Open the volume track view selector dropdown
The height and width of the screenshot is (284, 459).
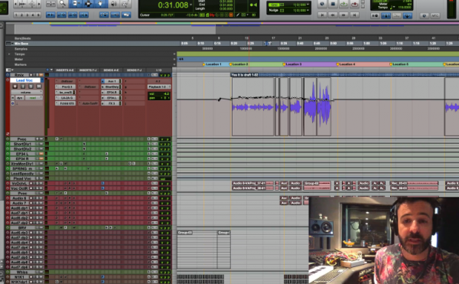click(x=27, y=92)
